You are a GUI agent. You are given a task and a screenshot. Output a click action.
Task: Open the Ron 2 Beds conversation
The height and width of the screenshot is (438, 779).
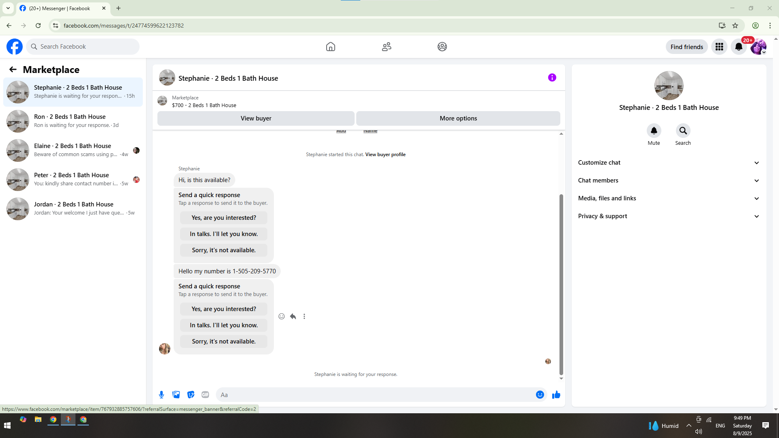pyautogui.click(x=73, y=121)
